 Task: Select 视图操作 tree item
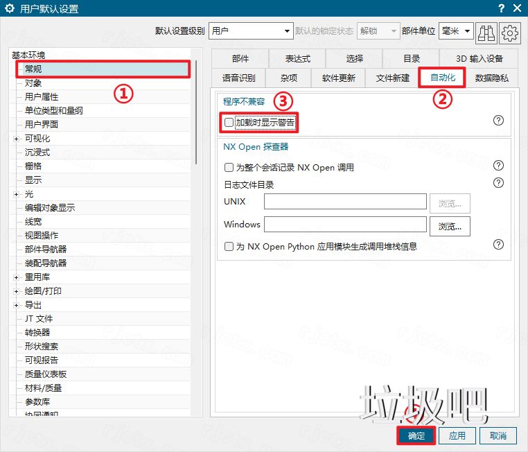coord(42,236)
